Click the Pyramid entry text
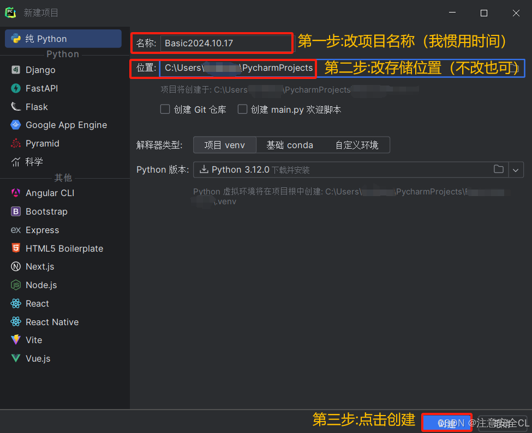 (x=43, y=144)
